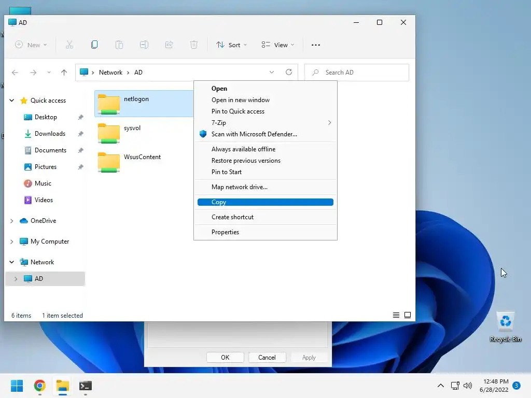
Task: Open Pictures in Quick access
Action: 46,167
